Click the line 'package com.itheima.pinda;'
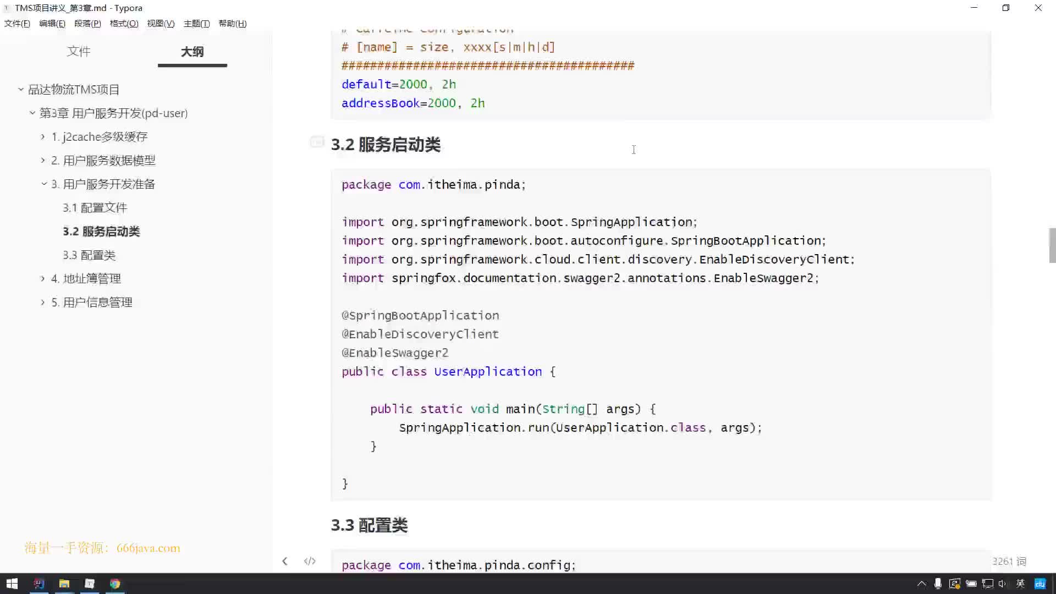This screenshot has height=594, width=1056. tap(433, 184)
